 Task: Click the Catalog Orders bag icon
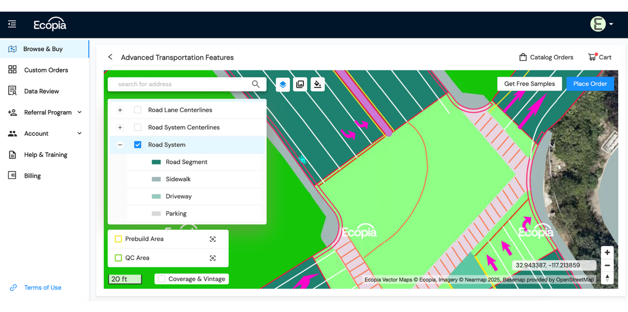(523, 57)
